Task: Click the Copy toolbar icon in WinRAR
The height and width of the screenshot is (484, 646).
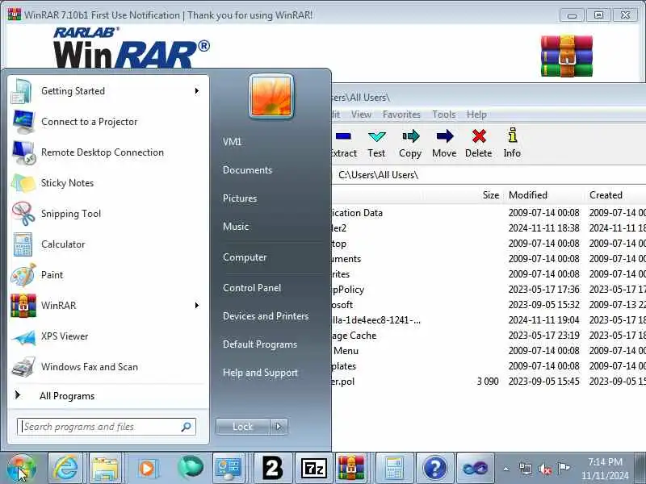Action: [x=410, y=144]
